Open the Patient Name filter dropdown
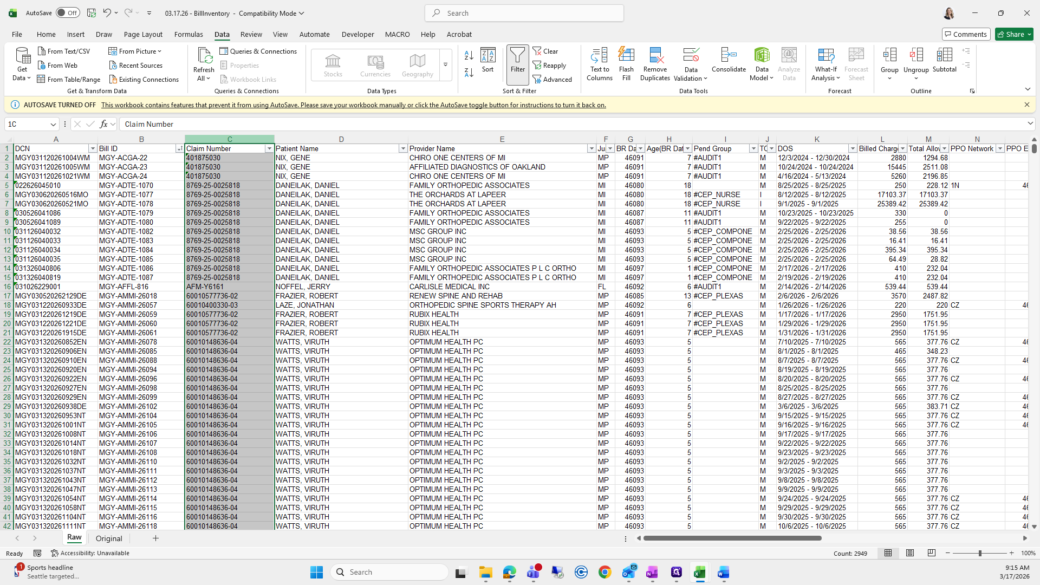 click(x=402, y=148)
